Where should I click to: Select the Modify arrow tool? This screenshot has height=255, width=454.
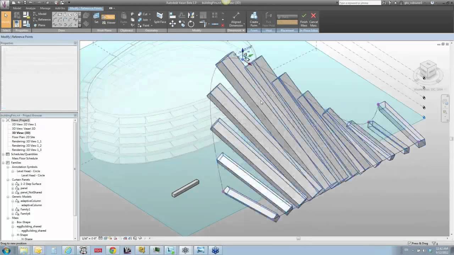[6, 17]
